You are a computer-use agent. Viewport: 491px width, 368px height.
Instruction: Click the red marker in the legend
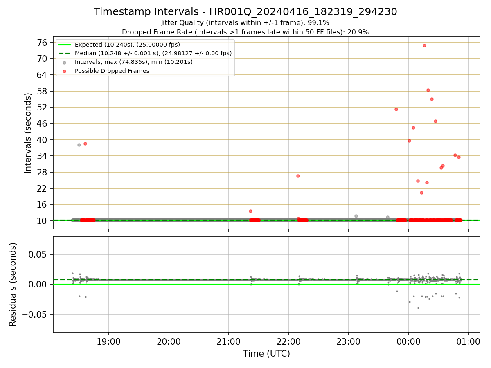click(64, 71)
